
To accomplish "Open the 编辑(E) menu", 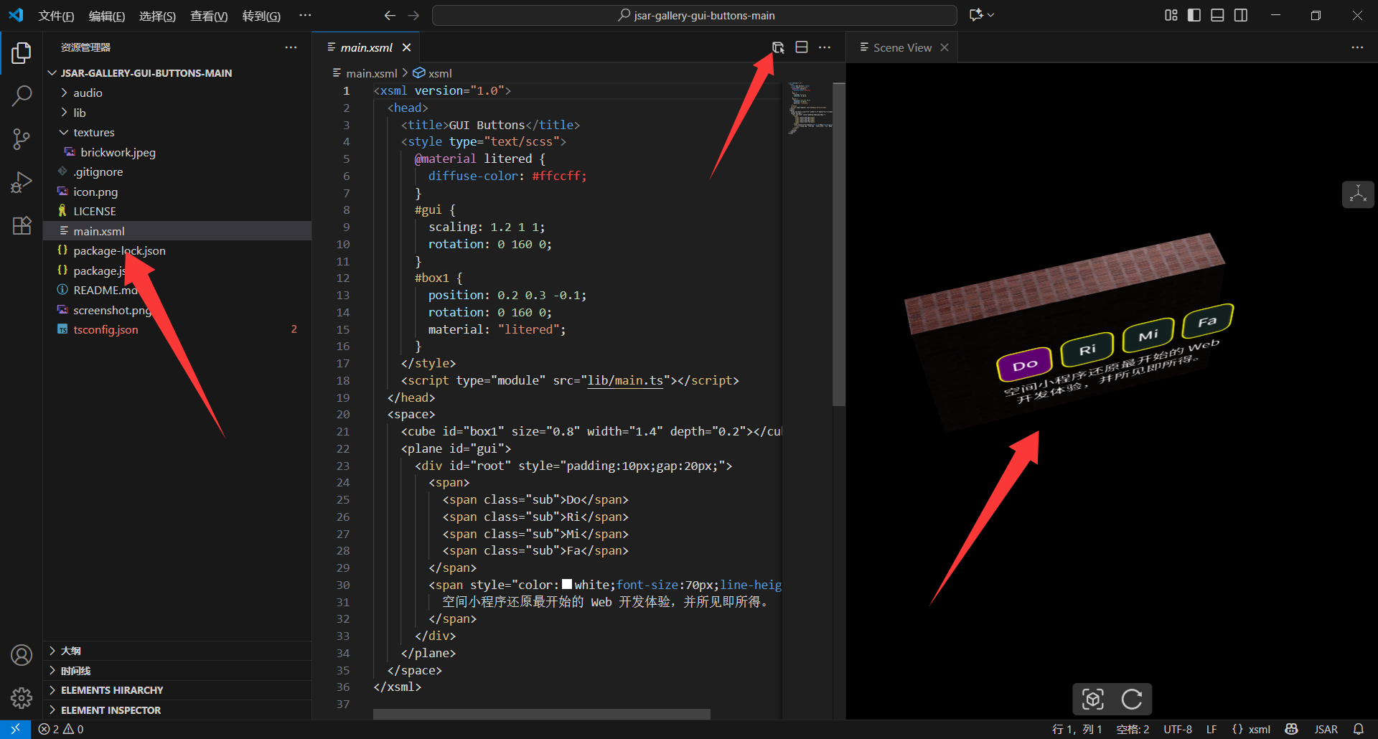I will pos(107,16).
